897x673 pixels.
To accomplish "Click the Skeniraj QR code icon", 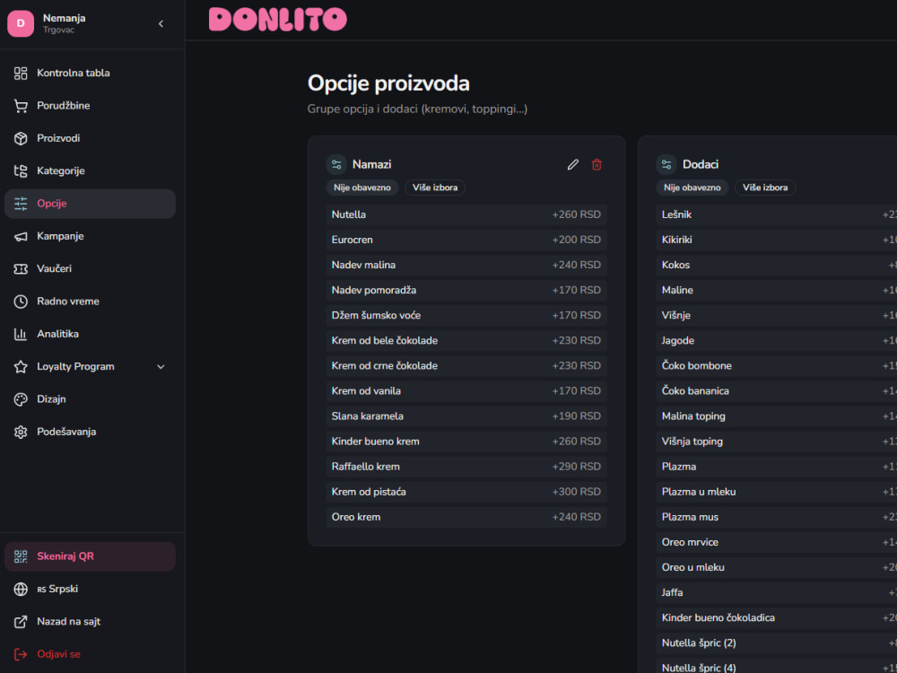I will point(21,556).
